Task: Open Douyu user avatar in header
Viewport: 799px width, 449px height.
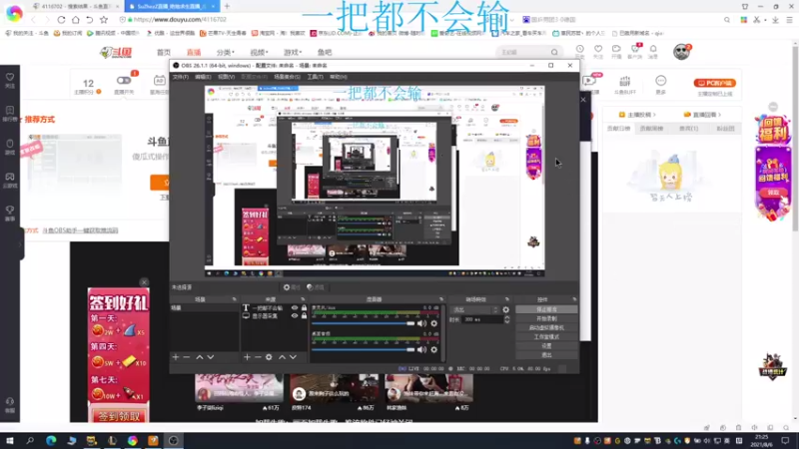Action: pos(681,52)
